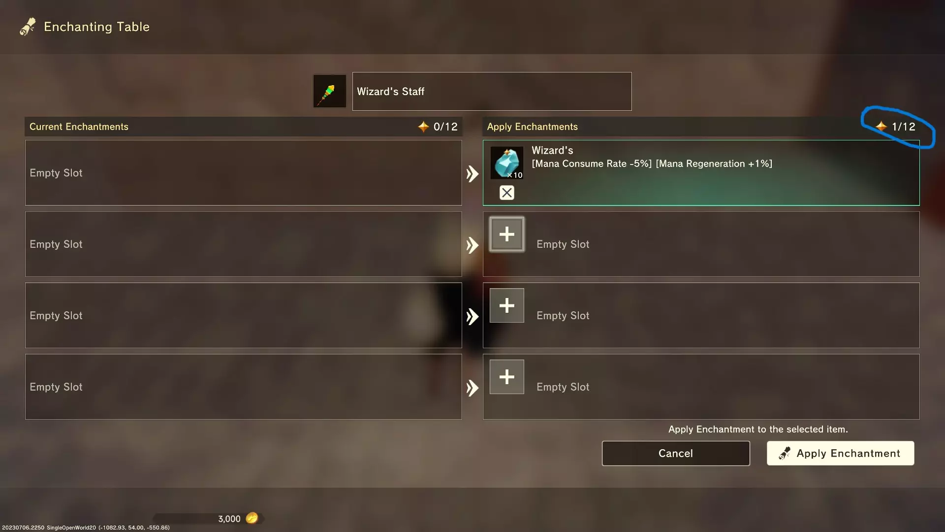
Task: Click the star icon beside 1/12
Action: pos(882,127)
